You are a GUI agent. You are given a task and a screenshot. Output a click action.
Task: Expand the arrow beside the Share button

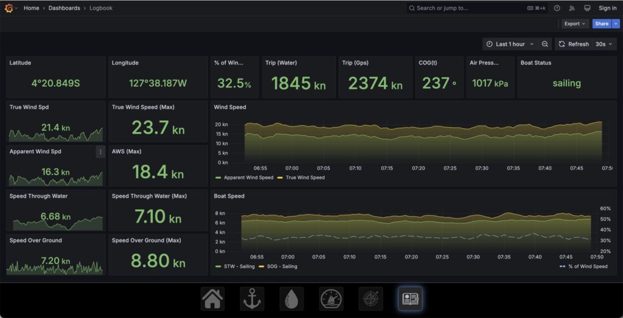pyautogui.click(x=615, y=24)
